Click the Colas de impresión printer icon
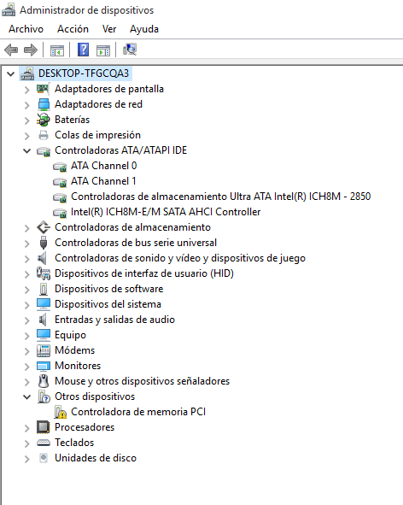 click(x=44, y=135)
